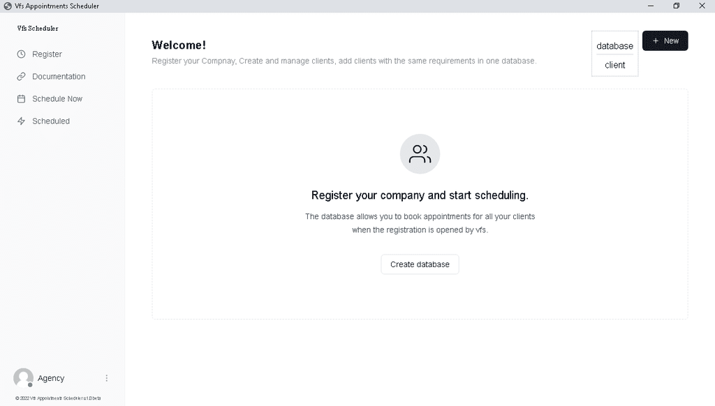Click the plus icon on New button
Screen dimensions: 715x406
click(655, 41)
